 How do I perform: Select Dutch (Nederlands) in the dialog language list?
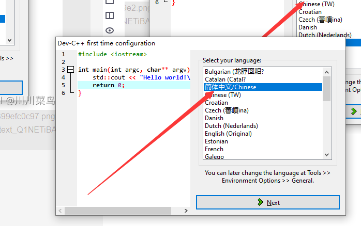231,126
